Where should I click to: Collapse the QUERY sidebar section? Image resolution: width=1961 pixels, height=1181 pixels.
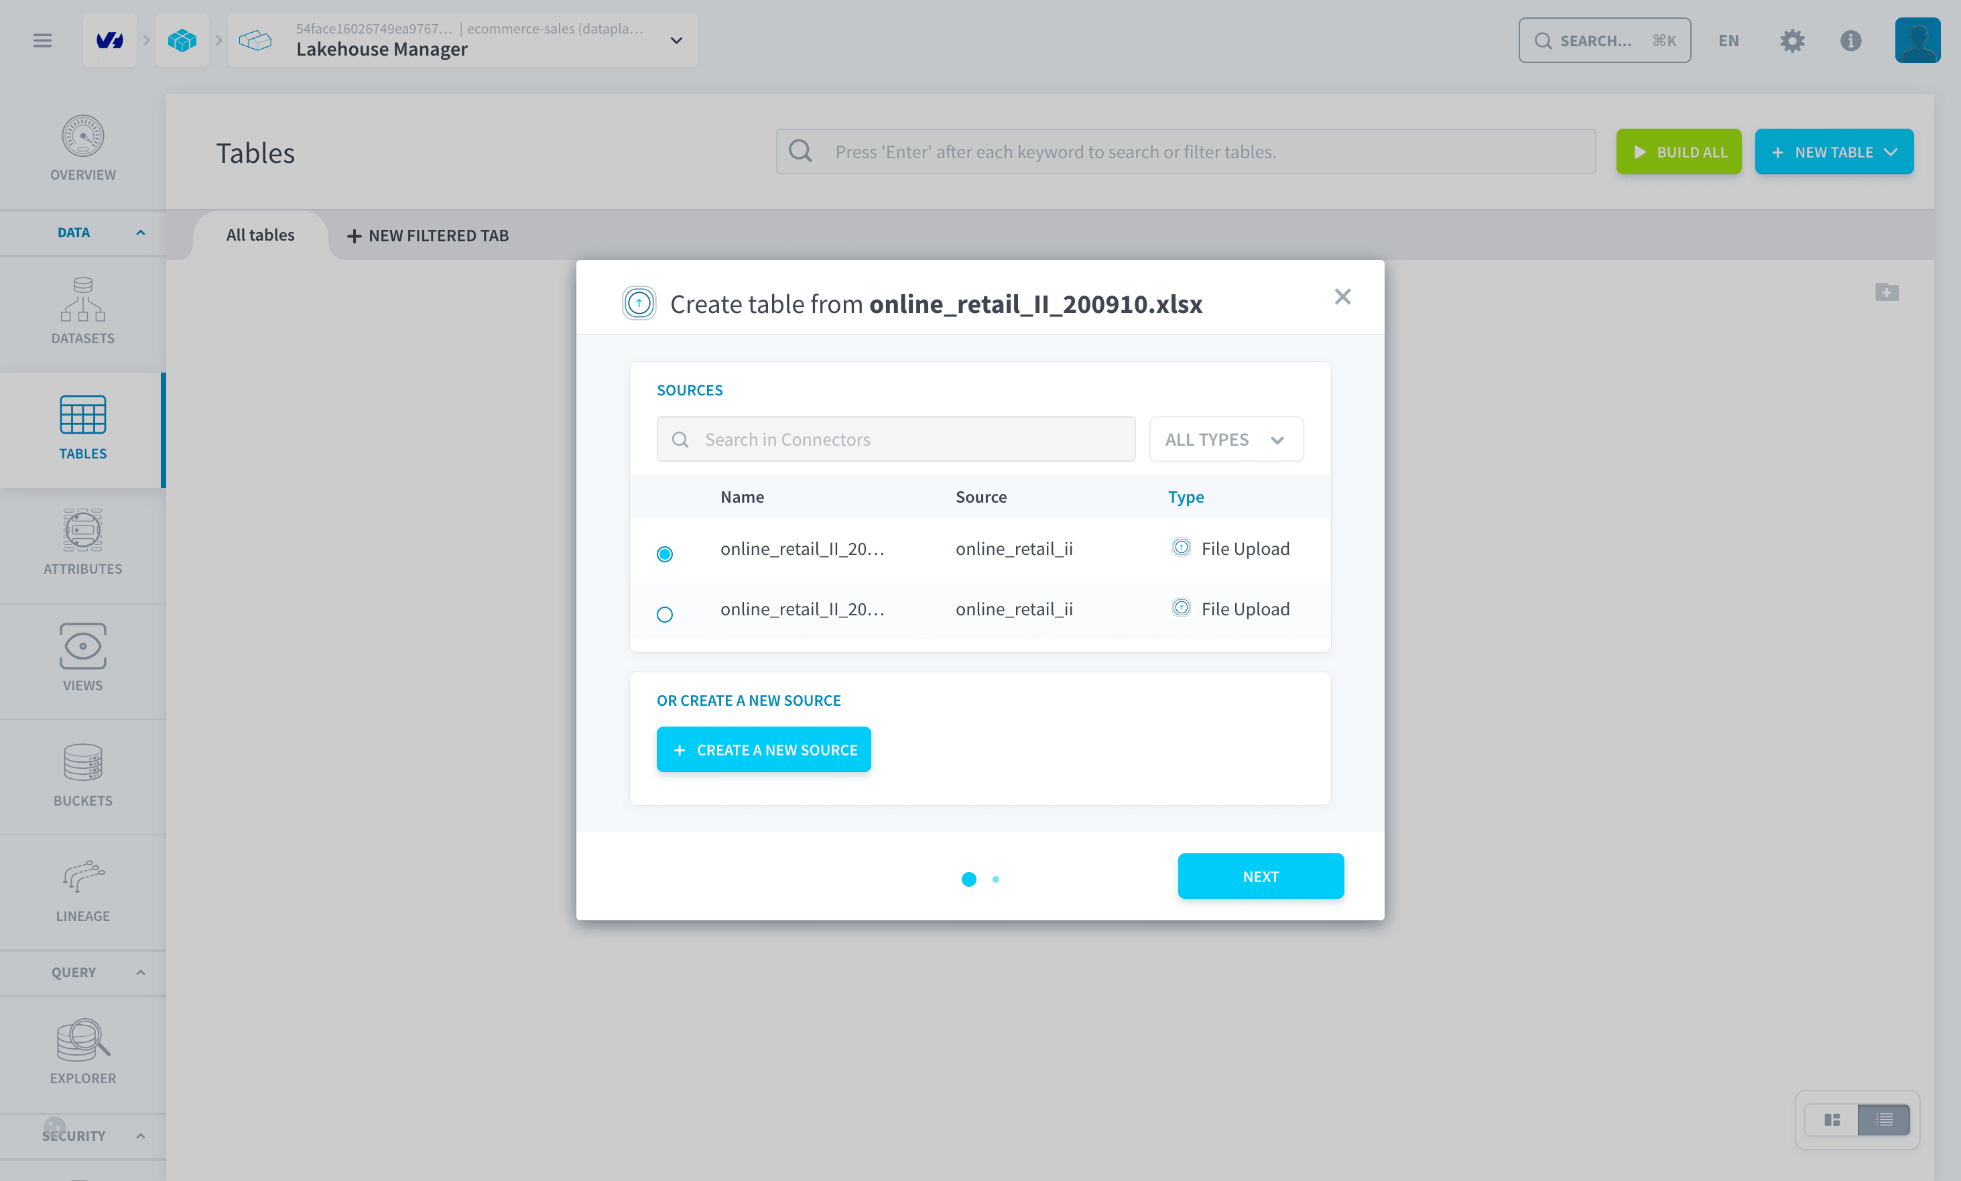(x=82, y=973)
